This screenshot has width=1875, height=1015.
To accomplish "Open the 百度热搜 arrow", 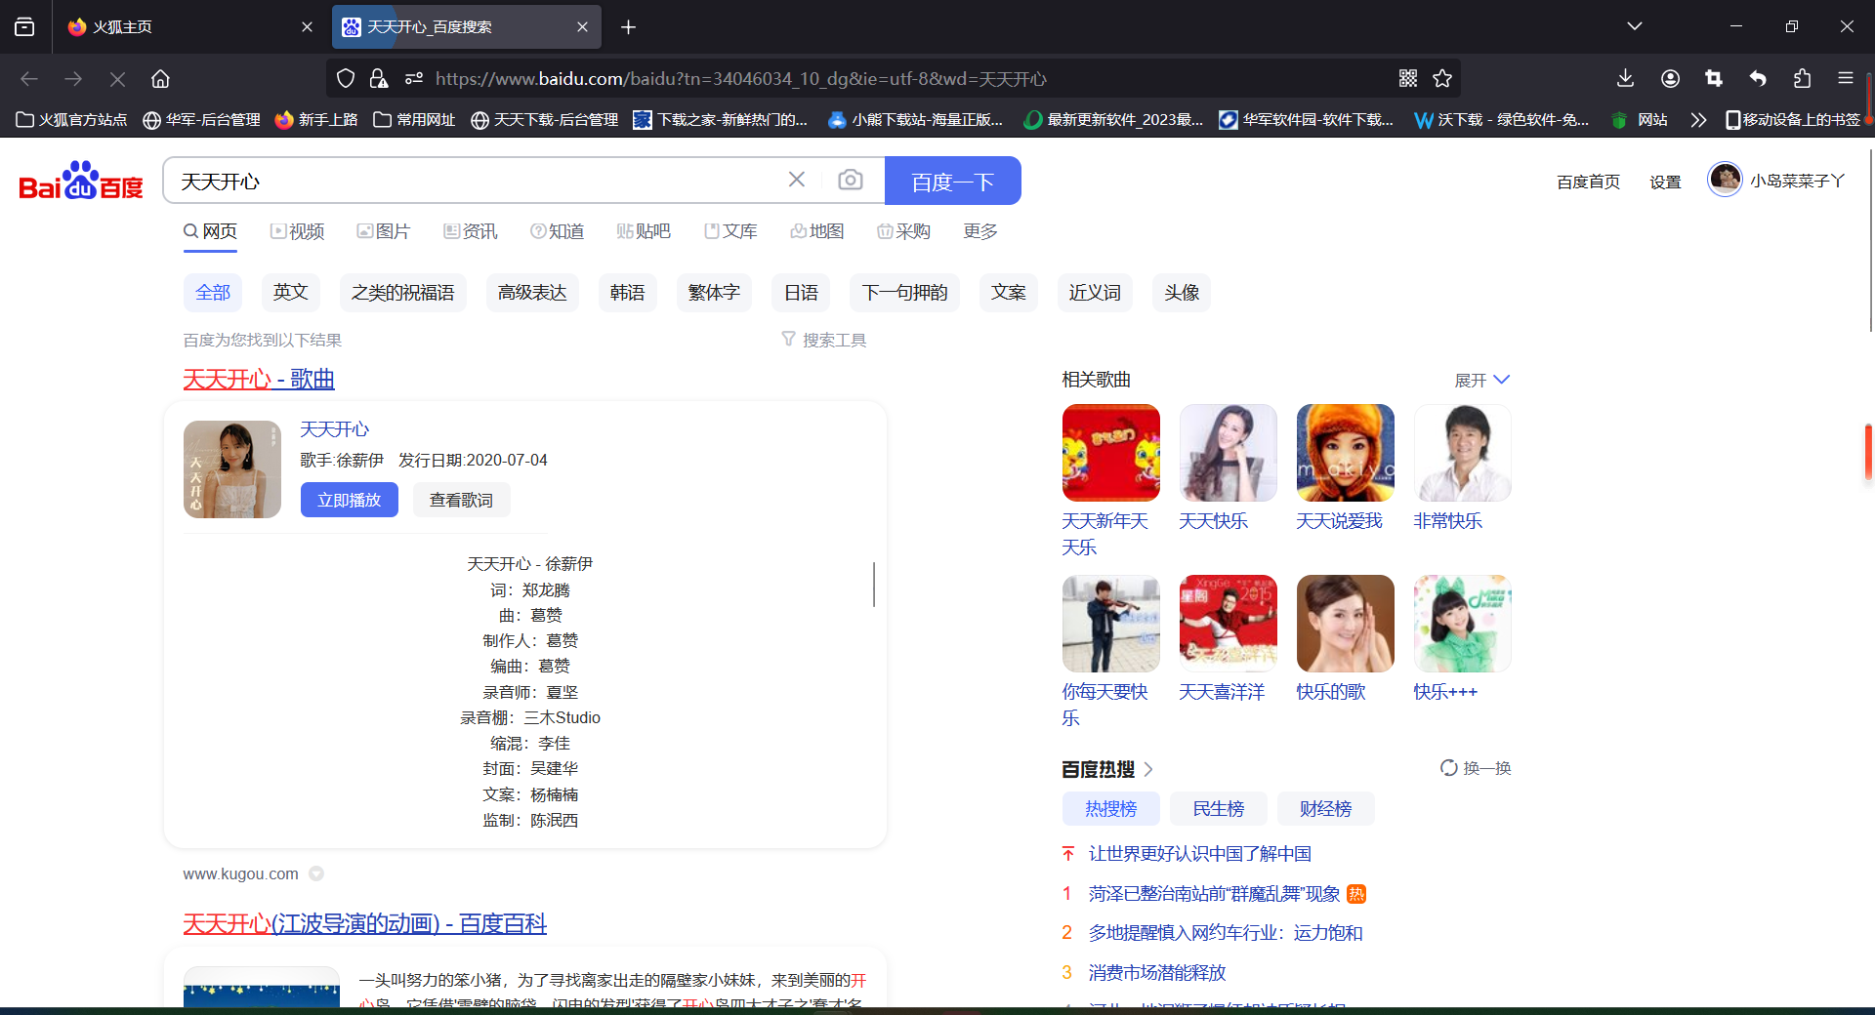I will [x=1148, y=769].
